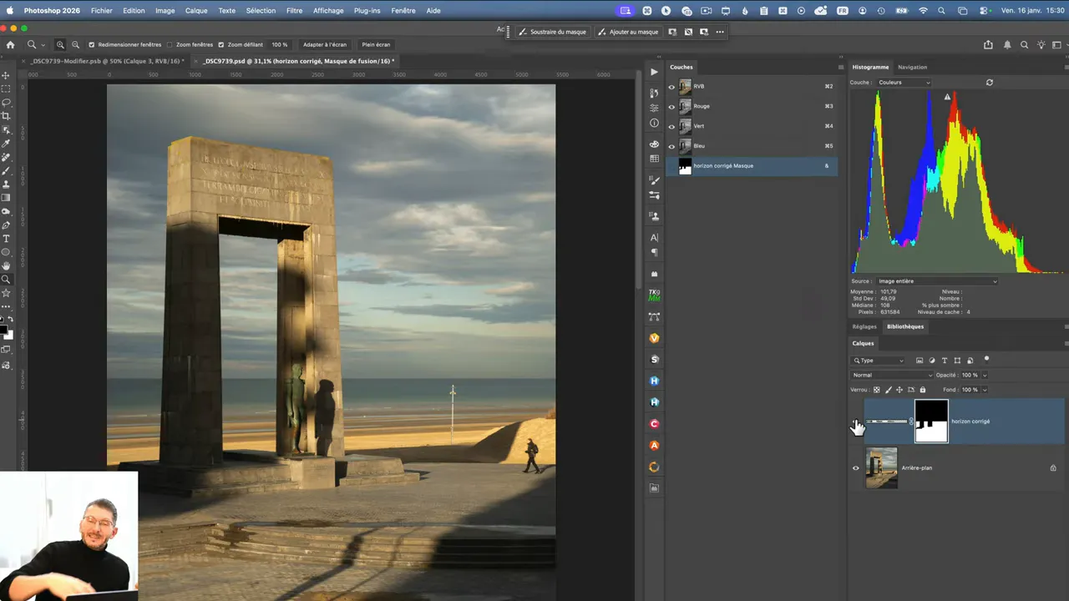Click the Adapter à l'écran button
The height and width of the screenshot is (601, 1069).
tap(324, 44)
